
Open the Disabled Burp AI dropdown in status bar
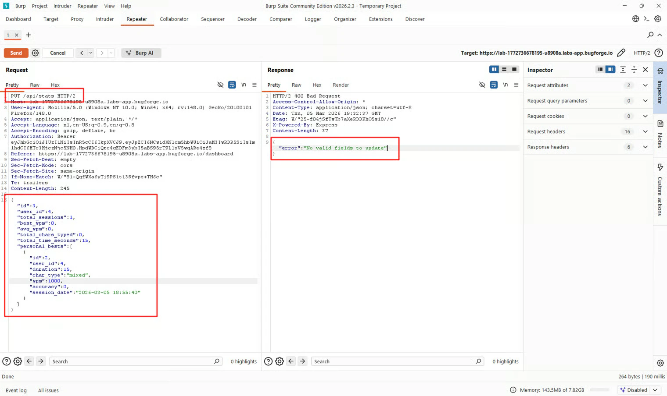point(639,390)
